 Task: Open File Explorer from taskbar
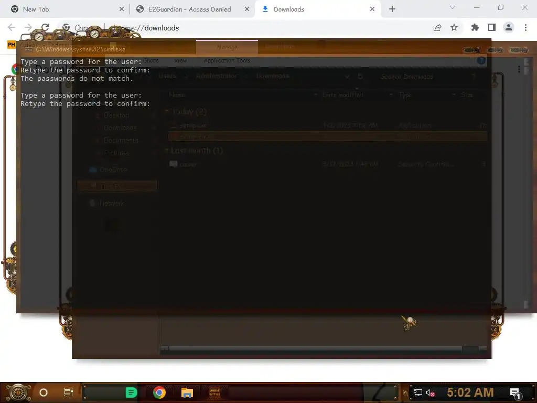[187, 393]
